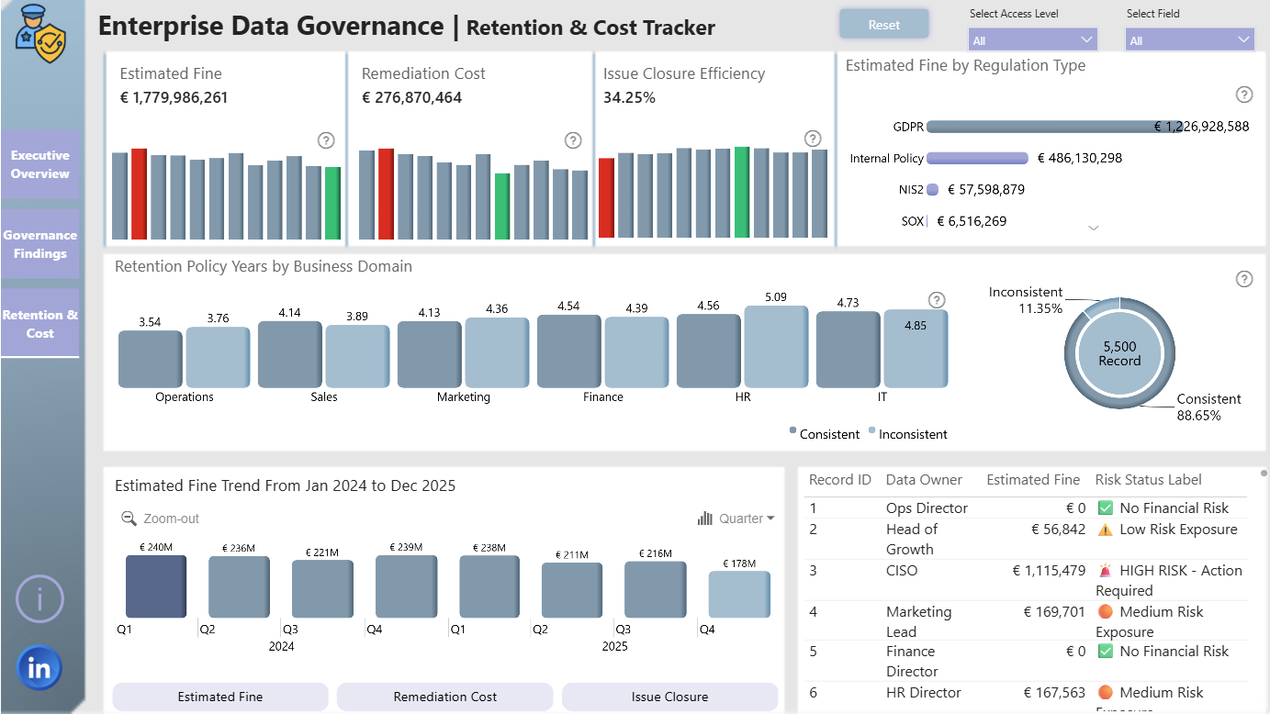Click the Zoom-out magnifier icon
The height and width of the screenshot is (714, 1270).
coord(129,519)
